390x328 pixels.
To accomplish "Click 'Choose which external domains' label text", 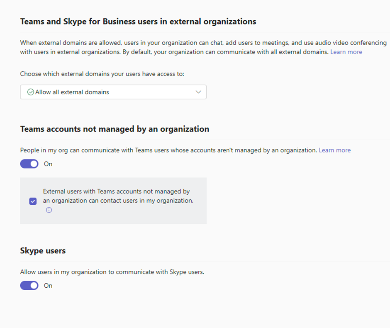I will (102, 74).
